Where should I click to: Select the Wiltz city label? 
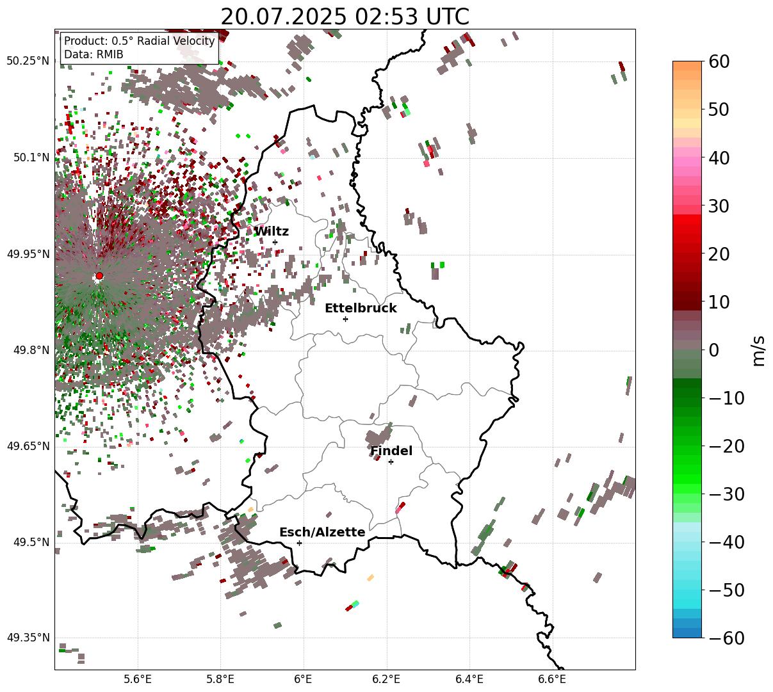click(272, 232)
